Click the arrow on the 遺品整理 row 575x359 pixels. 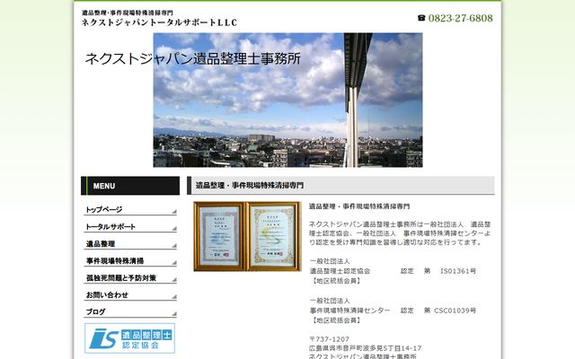point(174,246)
